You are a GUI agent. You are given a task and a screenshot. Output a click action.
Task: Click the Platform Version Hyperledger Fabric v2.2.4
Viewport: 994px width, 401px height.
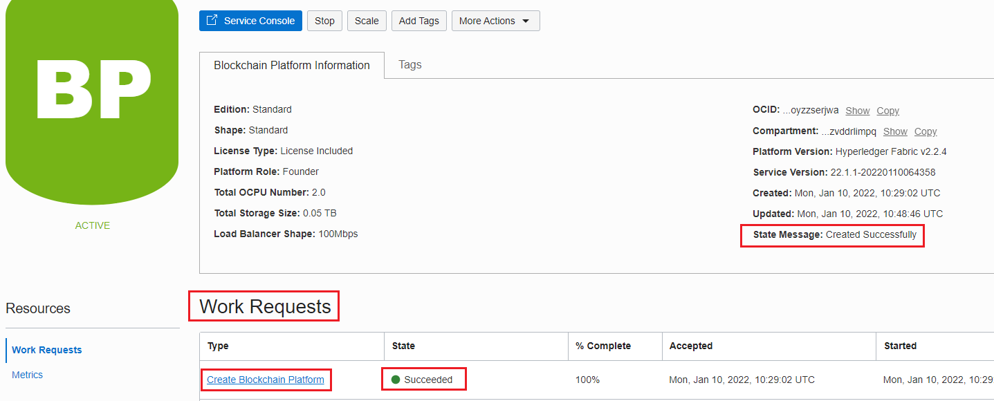[x=849, y=151]
